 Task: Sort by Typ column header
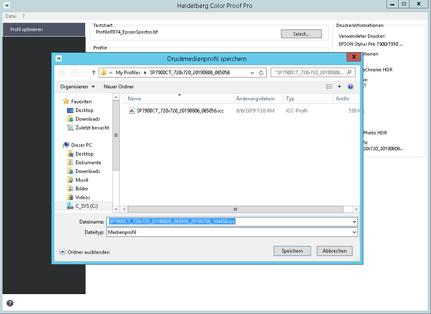[x=308, y=99]
